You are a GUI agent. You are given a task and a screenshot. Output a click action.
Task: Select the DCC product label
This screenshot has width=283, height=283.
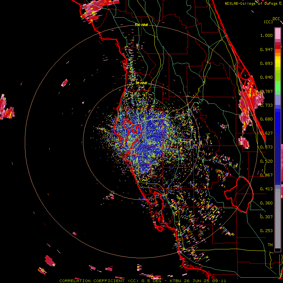coord(276,19)
